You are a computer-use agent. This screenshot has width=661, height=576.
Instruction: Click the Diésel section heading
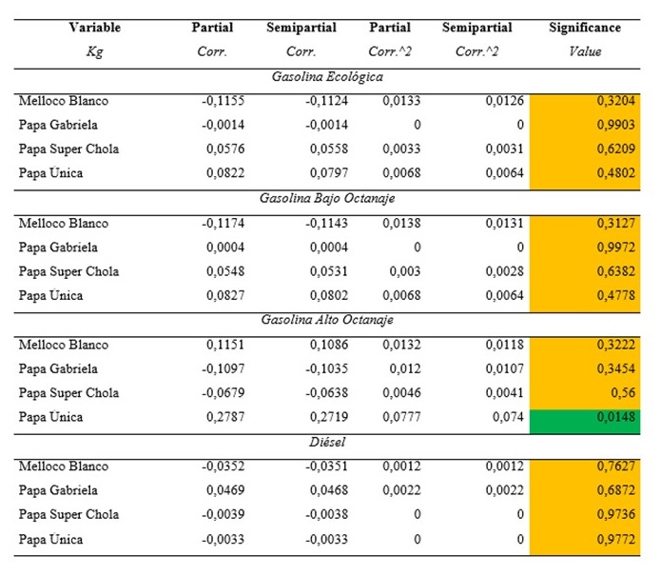tap(326, 442)
